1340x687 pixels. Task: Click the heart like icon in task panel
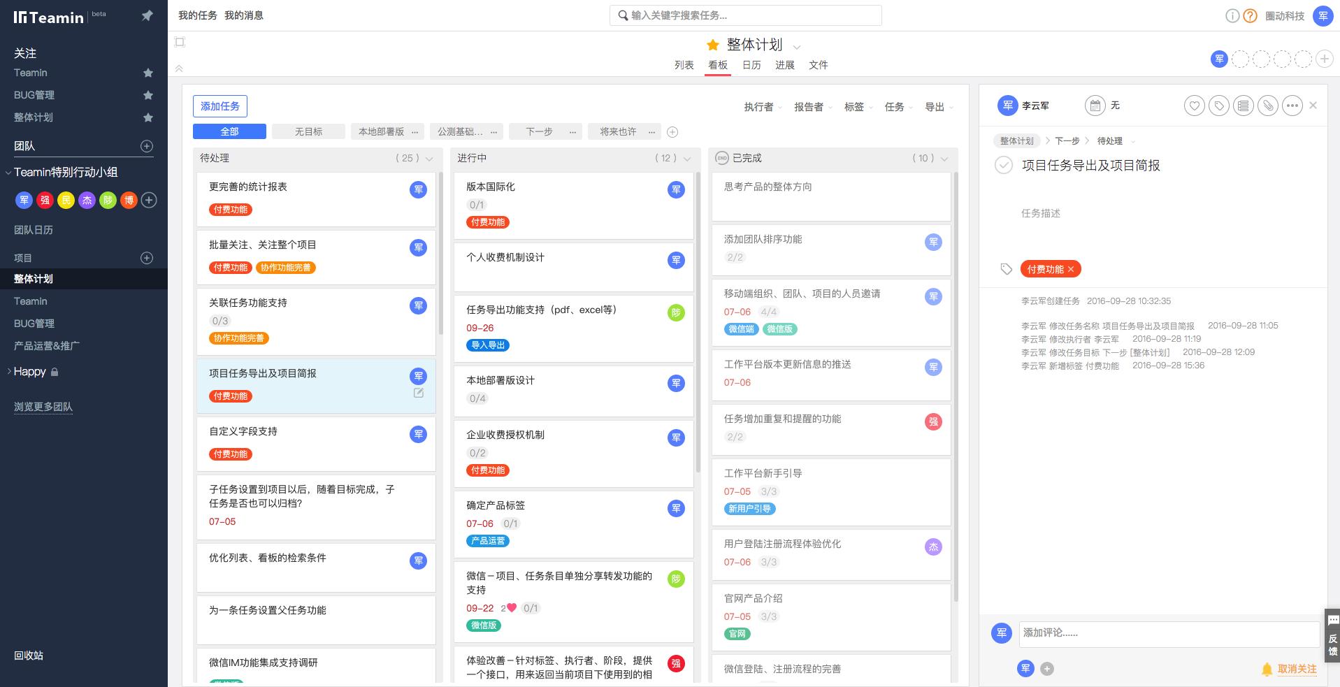click(1194, 106)
